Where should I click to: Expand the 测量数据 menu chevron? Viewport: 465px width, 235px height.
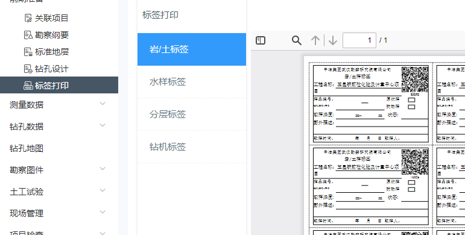point(103,104)
